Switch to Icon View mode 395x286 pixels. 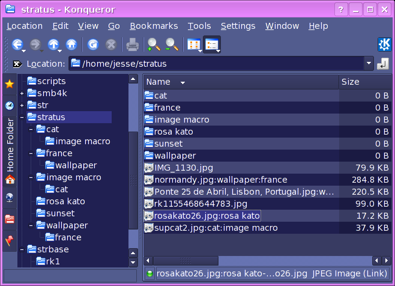coord(193,45)
